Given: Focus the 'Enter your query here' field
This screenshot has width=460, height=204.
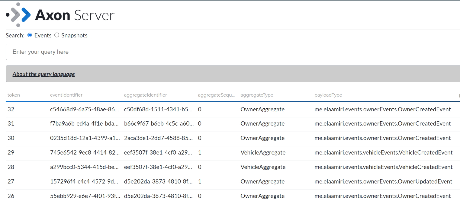Looking at the screenshot, I should pos(233,52).
